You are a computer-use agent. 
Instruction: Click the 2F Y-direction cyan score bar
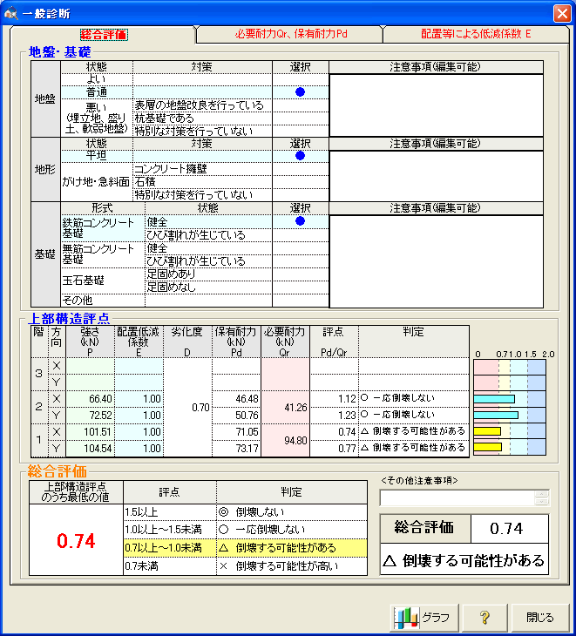click(496, 415)
